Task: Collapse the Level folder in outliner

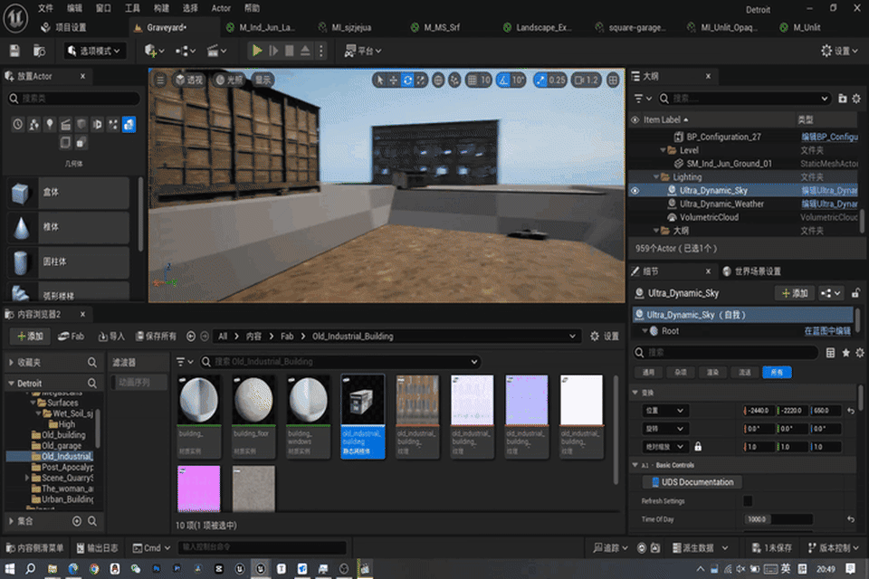Action: coord(663,150)
